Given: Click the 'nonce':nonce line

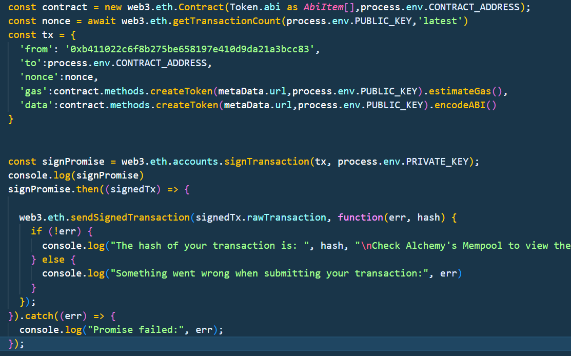Looking at the screenshot, I should (x=59, y=77).
